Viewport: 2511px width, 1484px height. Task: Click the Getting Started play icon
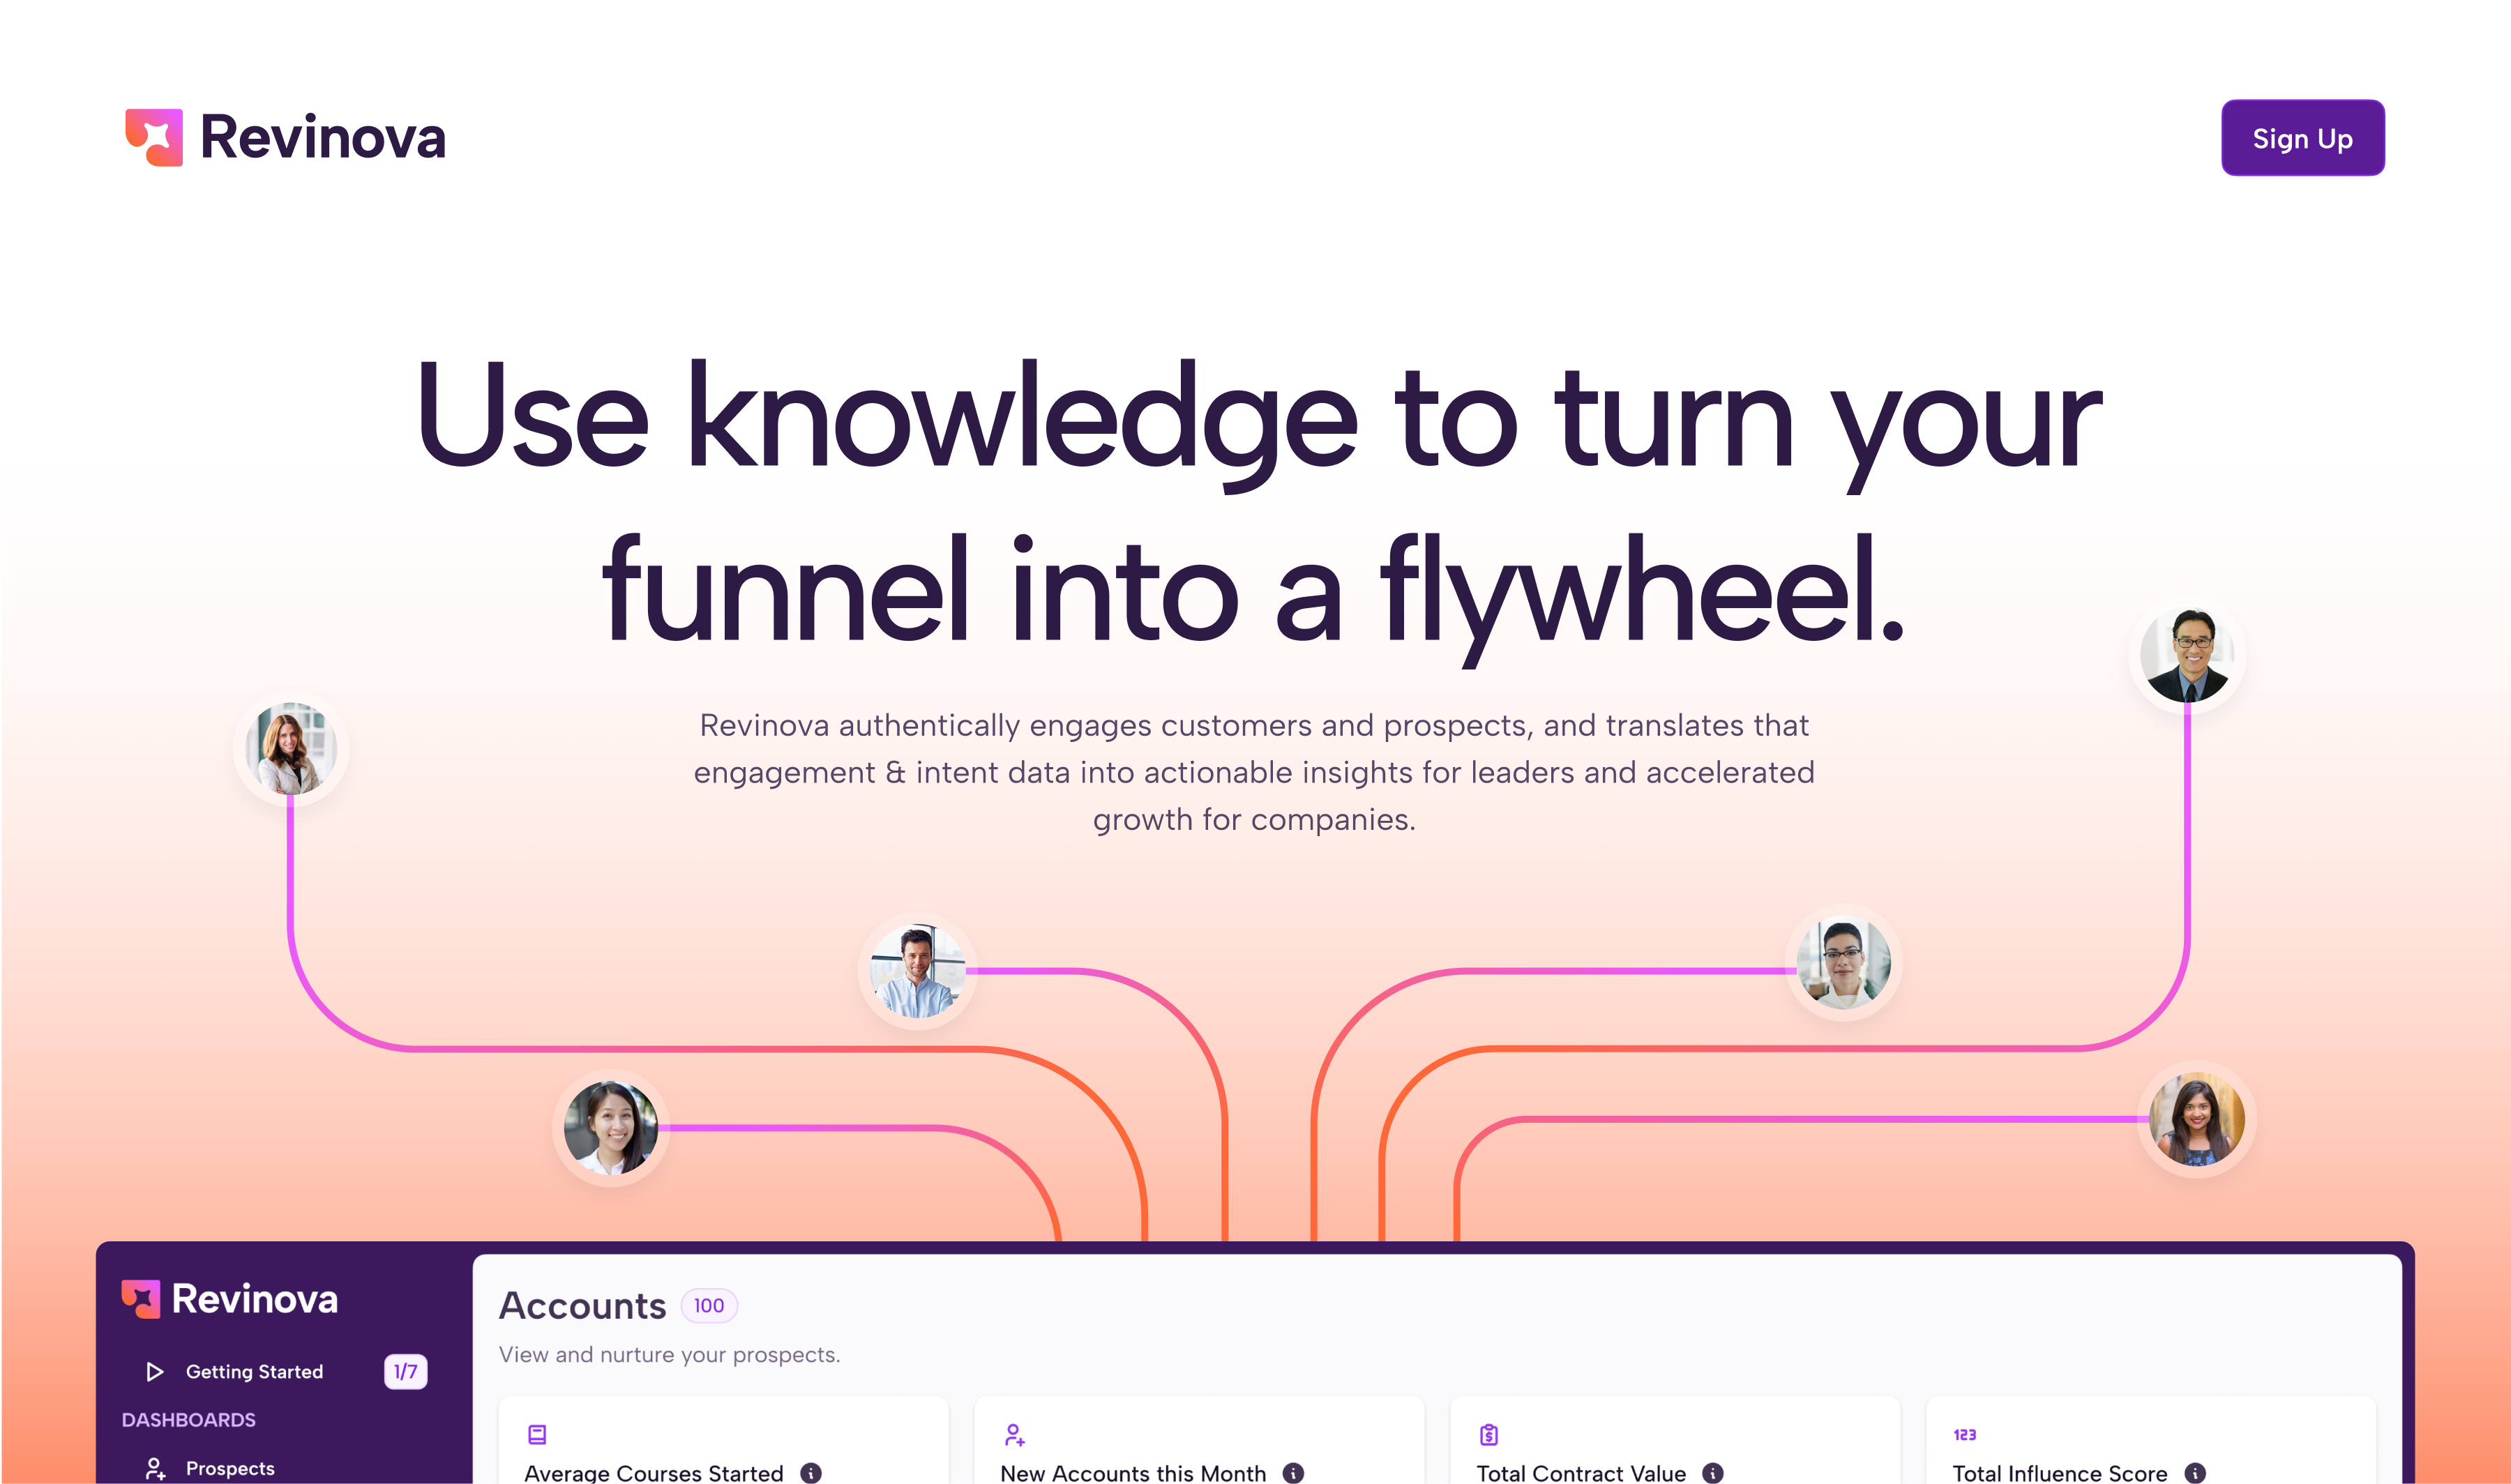(155, 1371)
